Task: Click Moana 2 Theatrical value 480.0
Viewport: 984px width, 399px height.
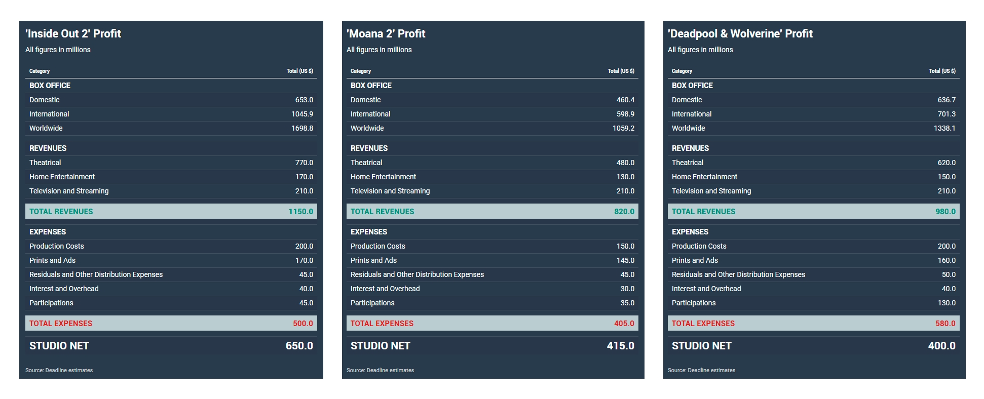Action: tap(625, 163)
